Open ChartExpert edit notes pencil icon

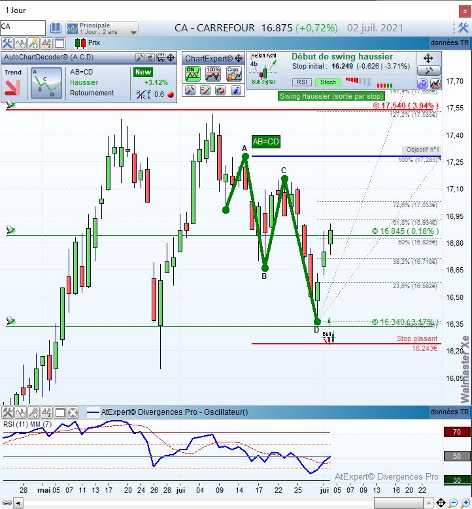[205, 90]
